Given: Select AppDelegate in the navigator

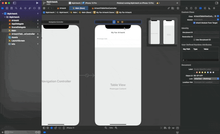Looking at the screenshot, I should 18,24.
